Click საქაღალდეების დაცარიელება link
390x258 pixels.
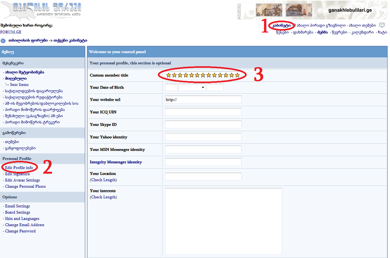pyautogui.click(x=34, y=91)
